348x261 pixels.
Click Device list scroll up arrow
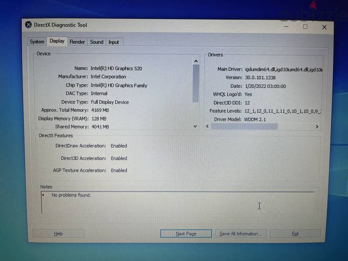[196, 61]
